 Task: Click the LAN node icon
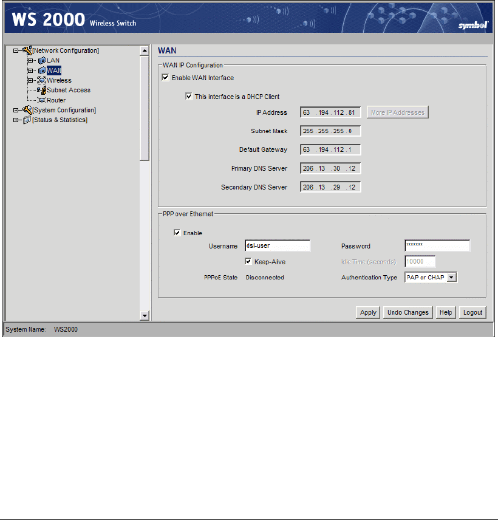(x=42, y=61)
